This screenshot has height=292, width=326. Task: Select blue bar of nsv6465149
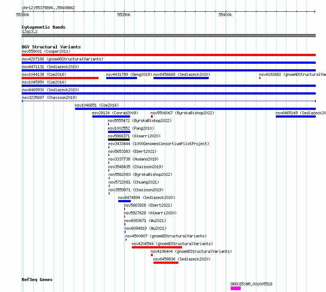pos(296,117)
